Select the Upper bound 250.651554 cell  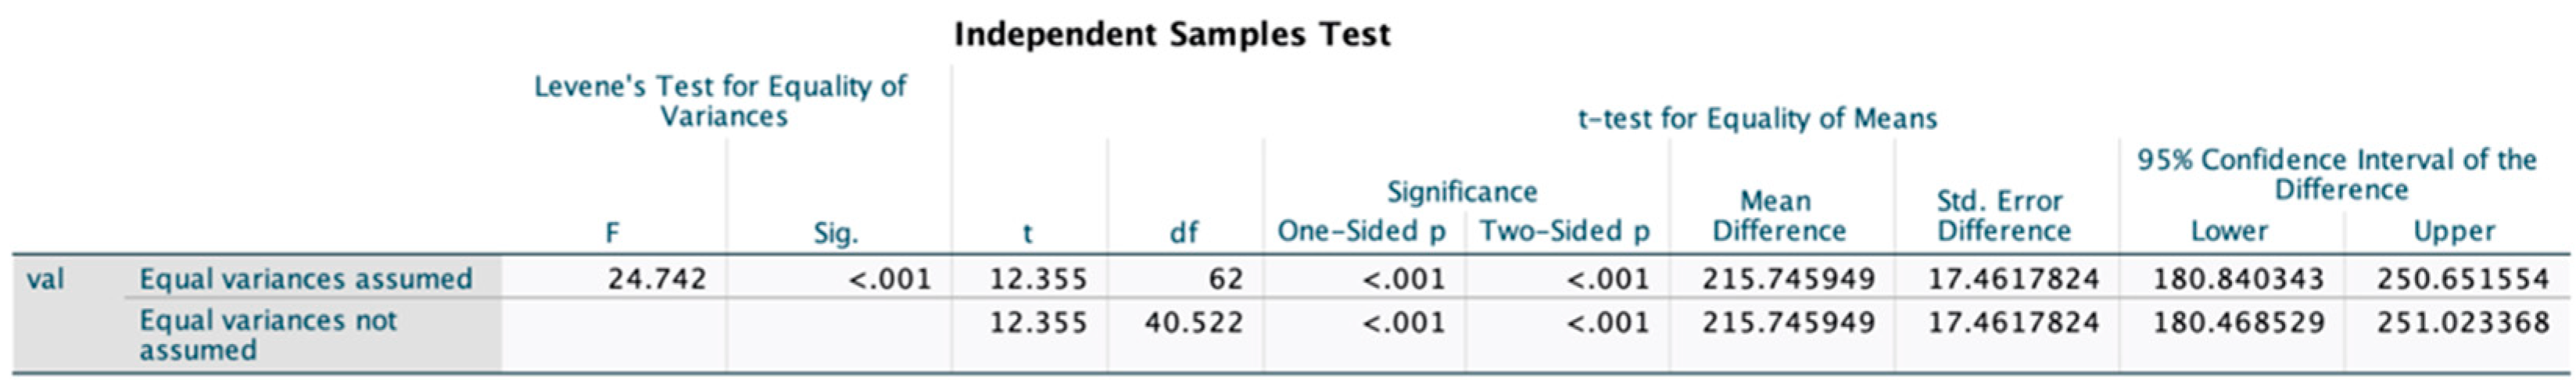coord(2462,278)
